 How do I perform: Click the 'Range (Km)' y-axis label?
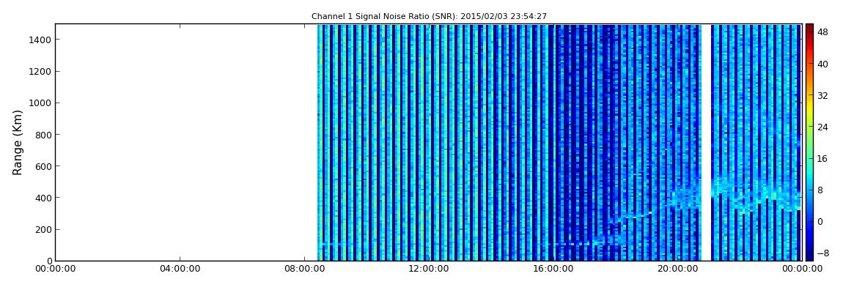[x=18, y=142]
